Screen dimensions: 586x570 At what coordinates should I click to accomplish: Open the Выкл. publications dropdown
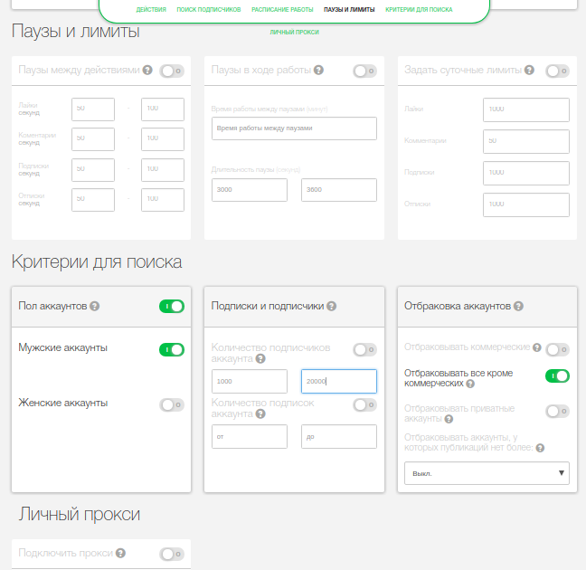tap(487, 473)
